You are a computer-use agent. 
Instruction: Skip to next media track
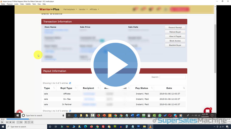click(13, 122)
